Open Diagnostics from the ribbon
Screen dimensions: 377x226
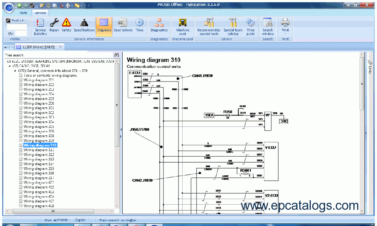tap(159, 25)
